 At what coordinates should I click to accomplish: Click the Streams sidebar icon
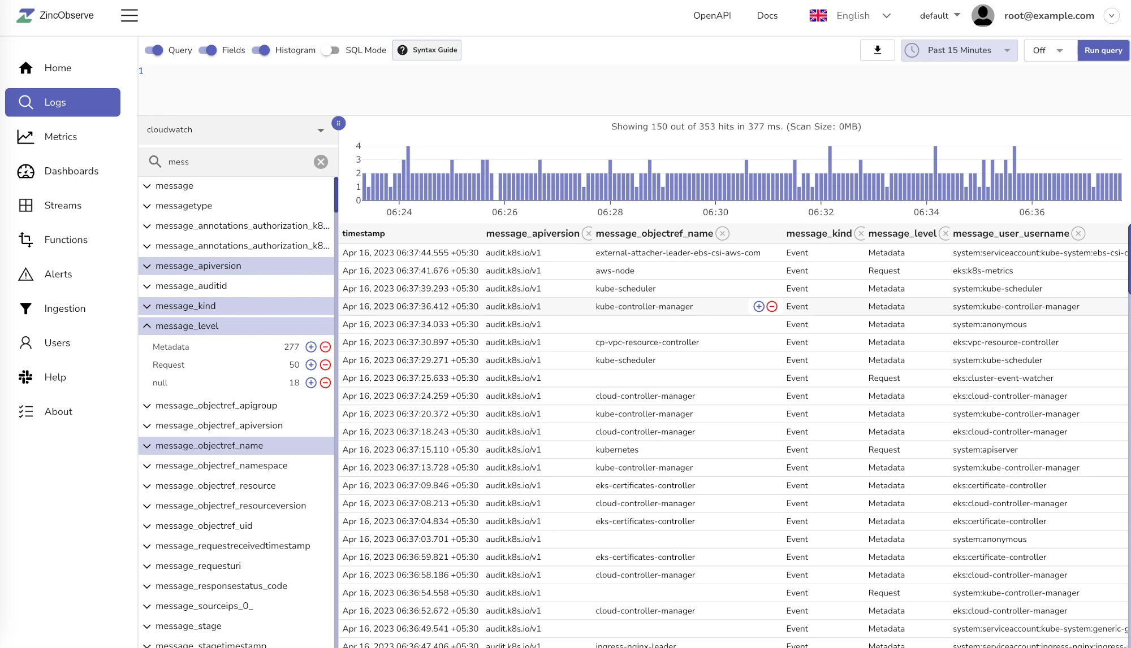pos(25,205)
